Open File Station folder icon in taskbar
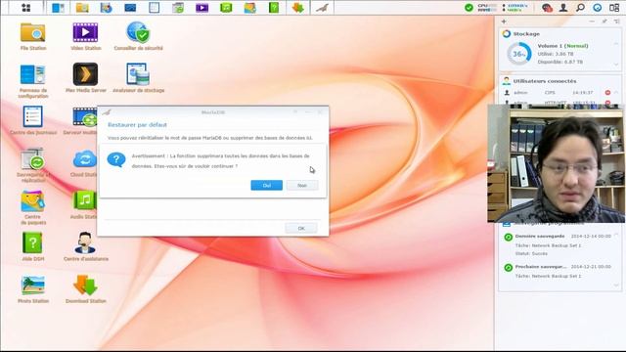Screen dimensions: 626x352 pos(82,8)
